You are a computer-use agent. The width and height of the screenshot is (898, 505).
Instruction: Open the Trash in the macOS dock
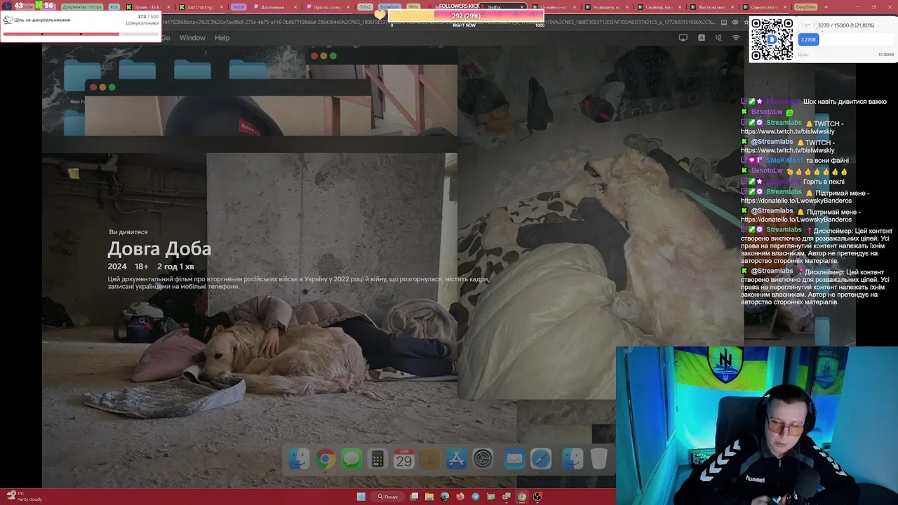click(x=598, y=459)
